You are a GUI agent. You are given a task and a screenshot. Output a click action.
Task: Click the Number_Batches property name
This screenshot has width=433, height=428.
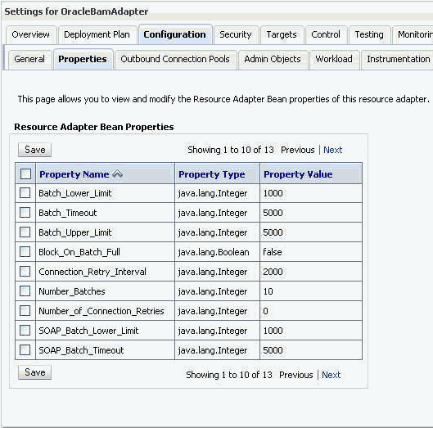point(72,291)
